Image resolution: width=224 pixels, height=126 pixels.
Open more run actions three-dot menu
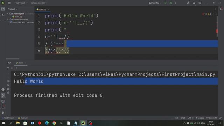[176, 3]
